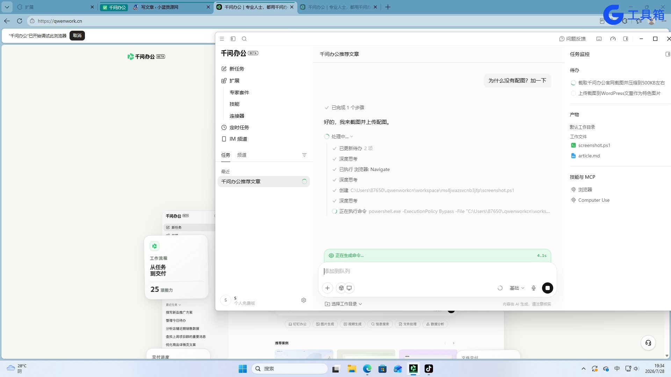
Task: Click 视频生成 chip on the webpage
Action: 353,324
